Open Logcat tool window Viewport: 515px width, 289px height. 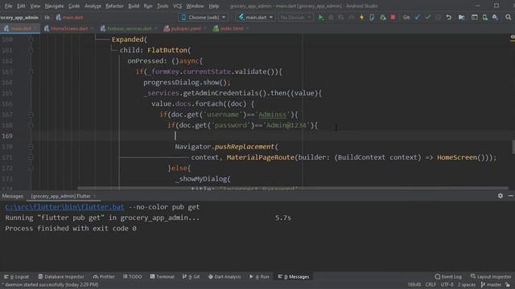pos(16,277)
